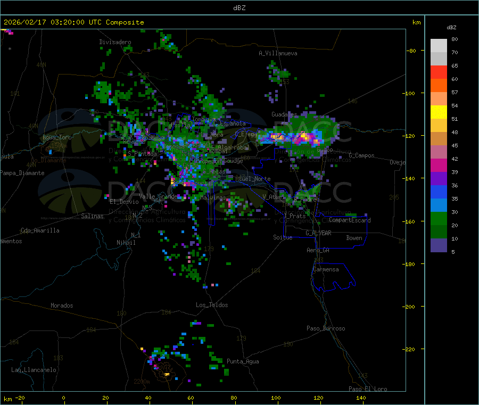Pick the dark blue swatch between 36 and 35
This screenshot has height=405, width=479.
(439, 192)
